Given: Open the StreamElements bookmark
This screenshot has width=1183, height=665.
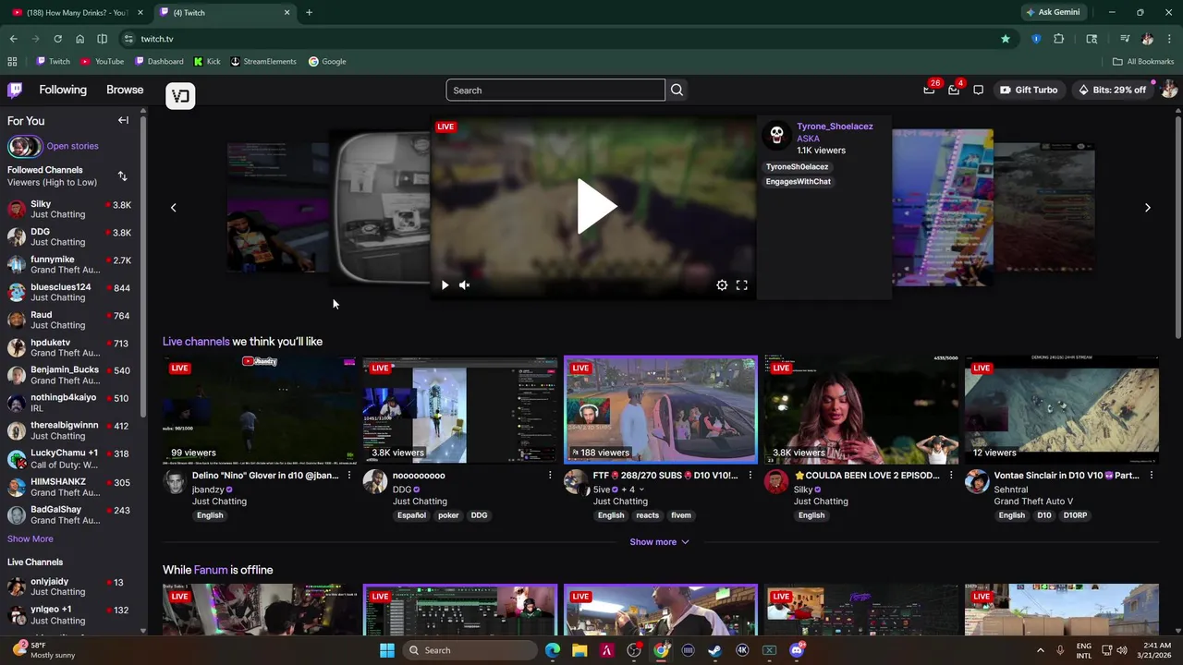Looking at the screenshot, I should [x=263, y=61].
